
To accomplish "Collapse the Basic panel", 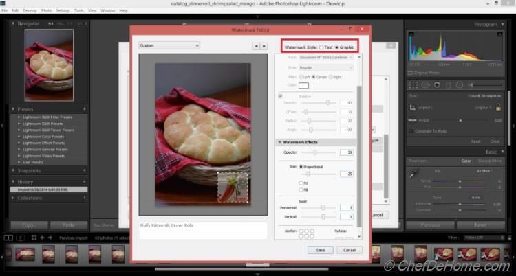I will (x=502, y=152).
